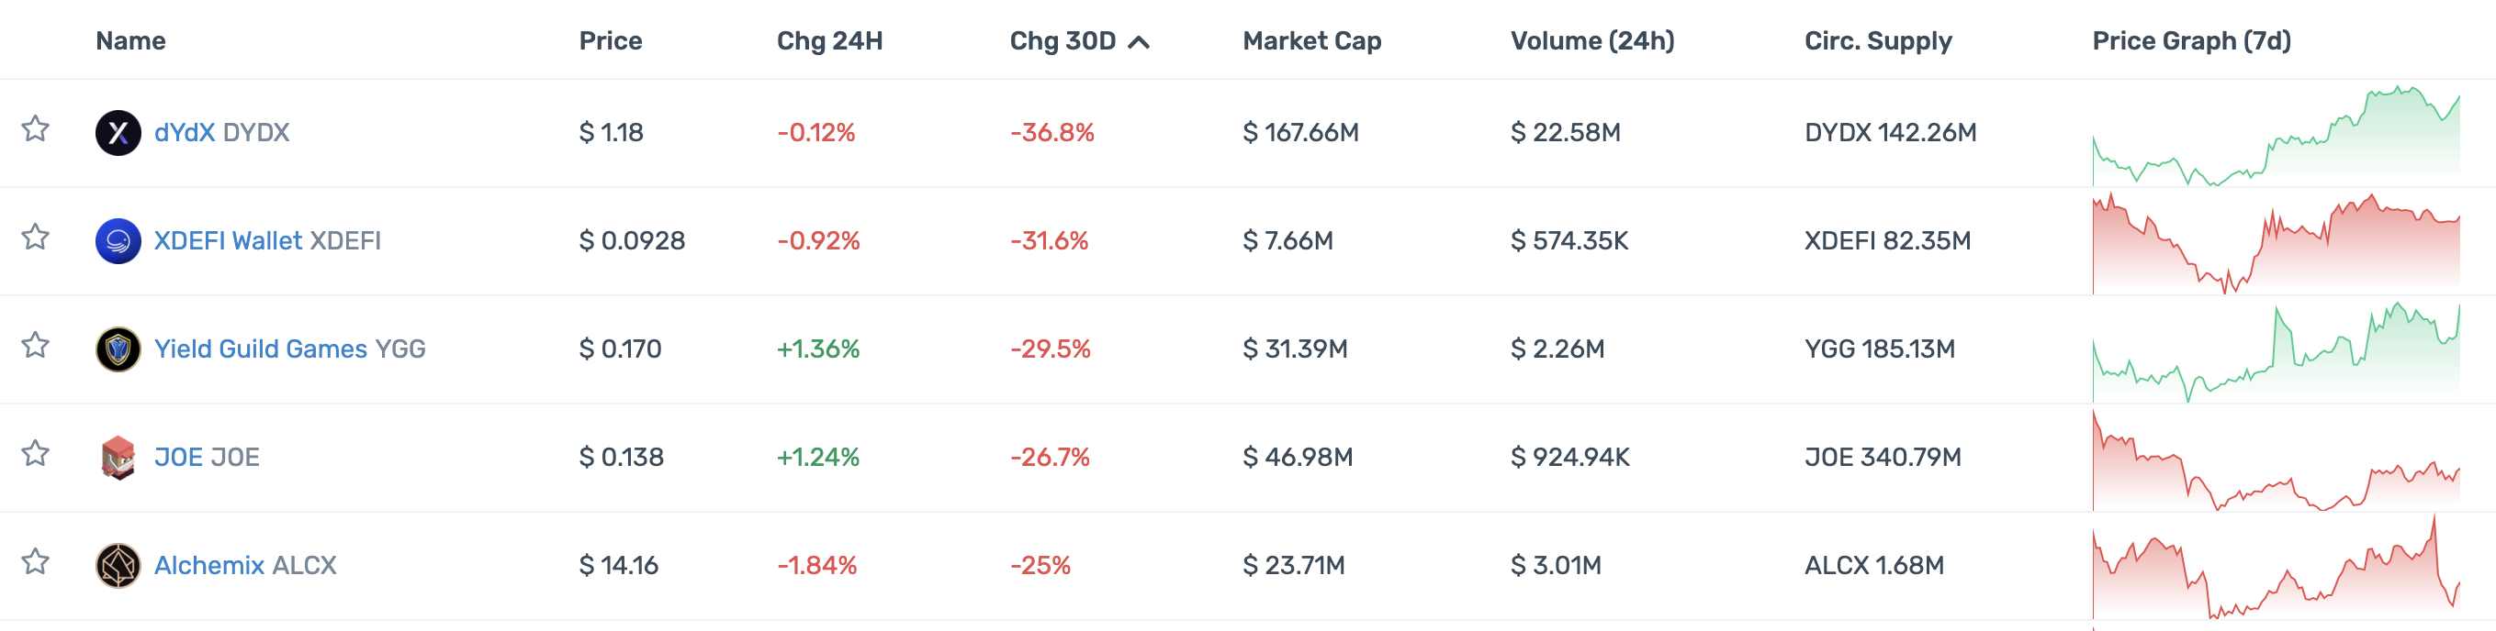2496x631 pixels.
Task: Click the Alchemix logo icon
Action: point(118,566)
